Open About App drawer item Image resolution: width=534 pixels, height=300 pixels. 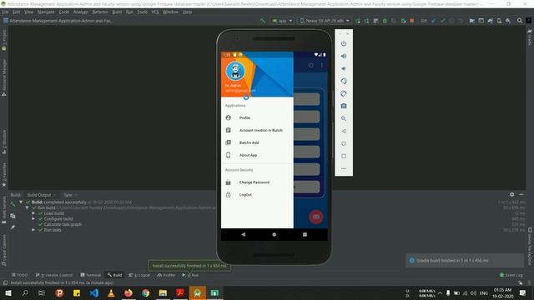tap(257, 155)
